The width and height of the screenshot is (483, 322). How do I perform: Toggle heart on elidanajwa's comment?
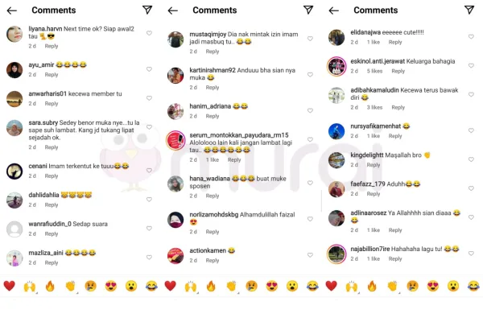[471, 37]
